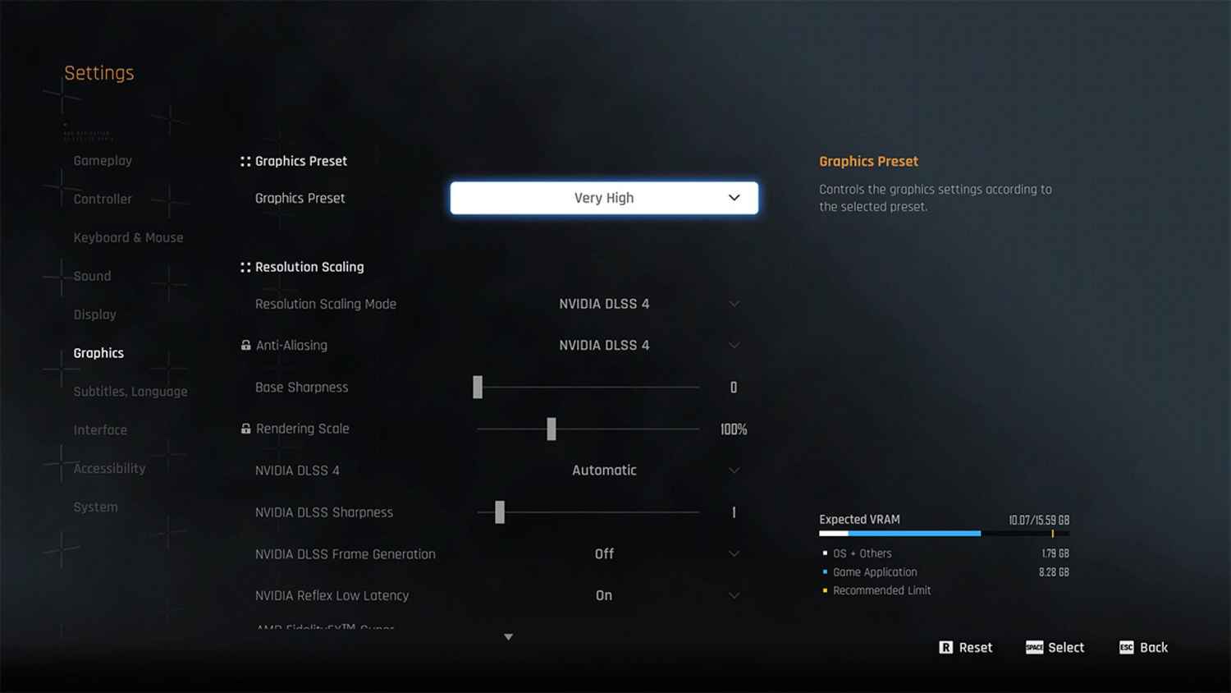
Task: Turn off NVIDIA Reflex Low Latency
Action: 604,595
